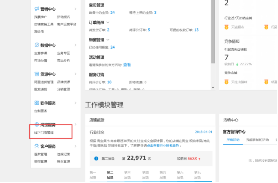Click the 客户服务 person icon

[x=37, y=146]
